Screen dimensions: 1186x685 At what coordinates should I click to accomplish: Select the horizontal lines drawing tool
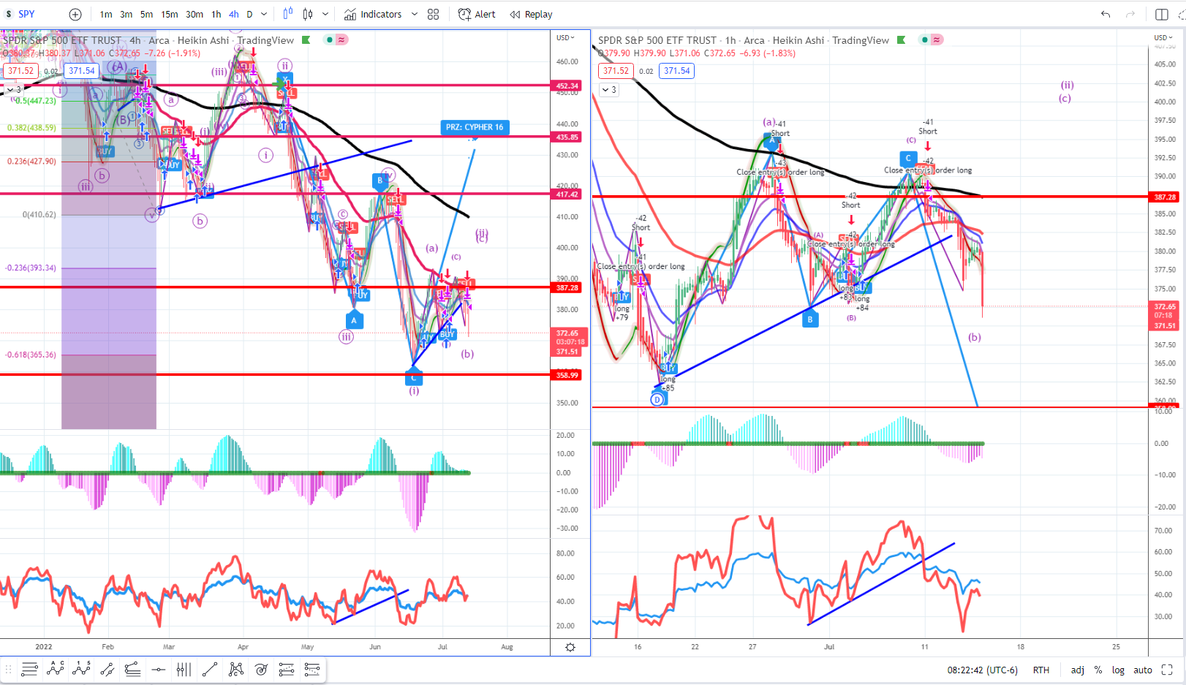pyautogui.click(x=29, y=670)
